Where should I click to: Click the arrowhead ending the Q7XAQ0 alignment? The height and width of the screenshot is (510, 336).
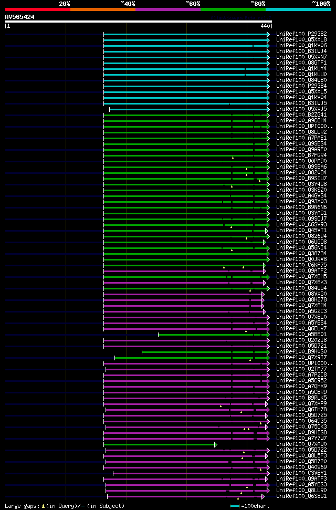pyautogui.click(x=215, y=444)
